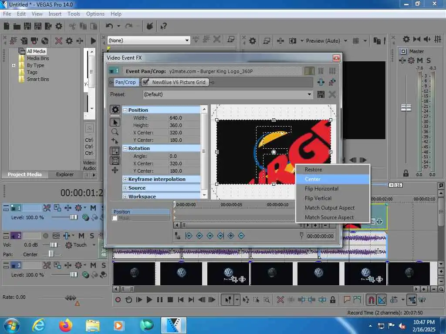Click the overlays grid icon in Preview toolbar
The height and width of the screenshot is (334, 446).
pyautogui.click(x=355, y=40)
